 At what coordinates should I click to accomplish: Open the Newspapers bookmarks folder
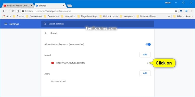click(127, 16)
